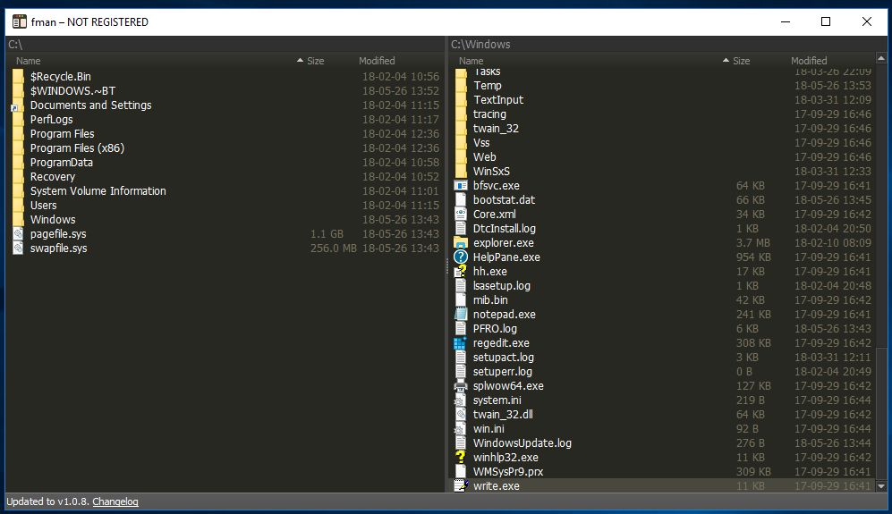Sort right pane by Size column

[x=741, y=61]
